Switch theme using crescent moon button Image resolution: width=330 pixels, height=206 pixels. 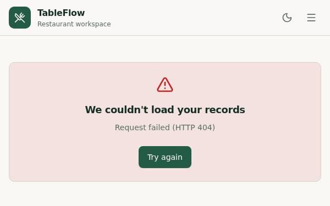(287, 18)
